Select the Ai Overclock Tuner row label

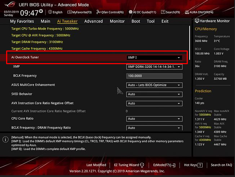click(x=25, y=57)
